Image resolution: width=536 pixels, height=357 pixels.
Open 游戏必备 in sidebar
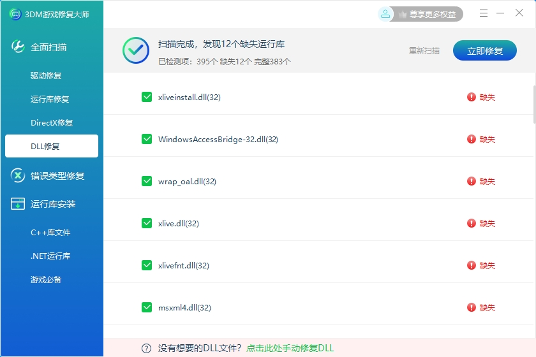tap(46, 279)
